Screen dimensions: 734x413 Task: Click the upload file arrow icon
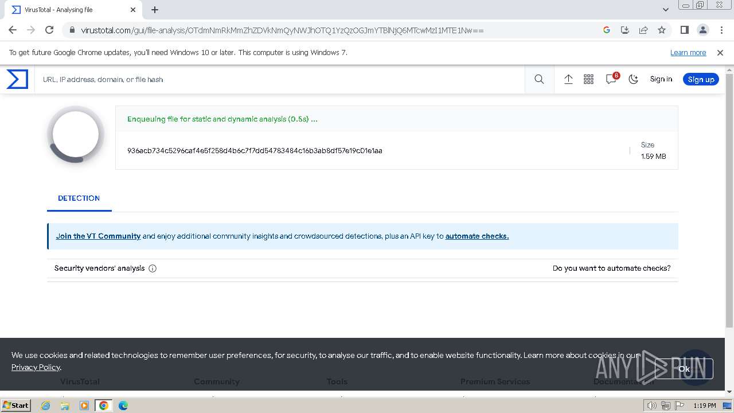pyautogui.click(x=568, y=79)
